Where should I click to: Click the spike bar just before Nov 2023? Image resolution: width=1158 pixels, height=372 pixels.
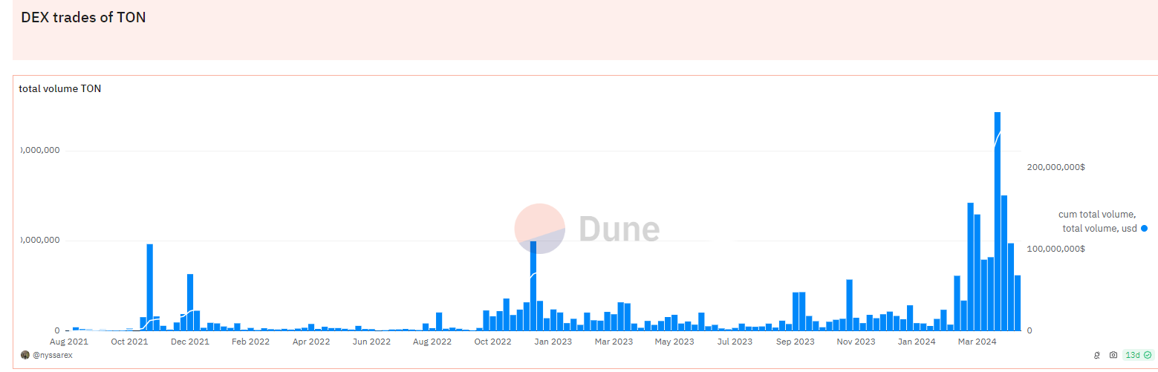[x=849, y=304]
